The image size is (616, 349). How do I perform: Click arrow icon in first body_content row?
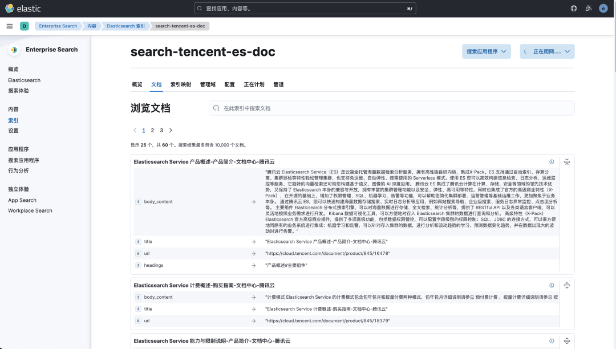click(x=254, y=202)
